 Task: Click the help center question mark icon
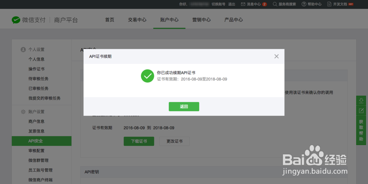[304, 4]
